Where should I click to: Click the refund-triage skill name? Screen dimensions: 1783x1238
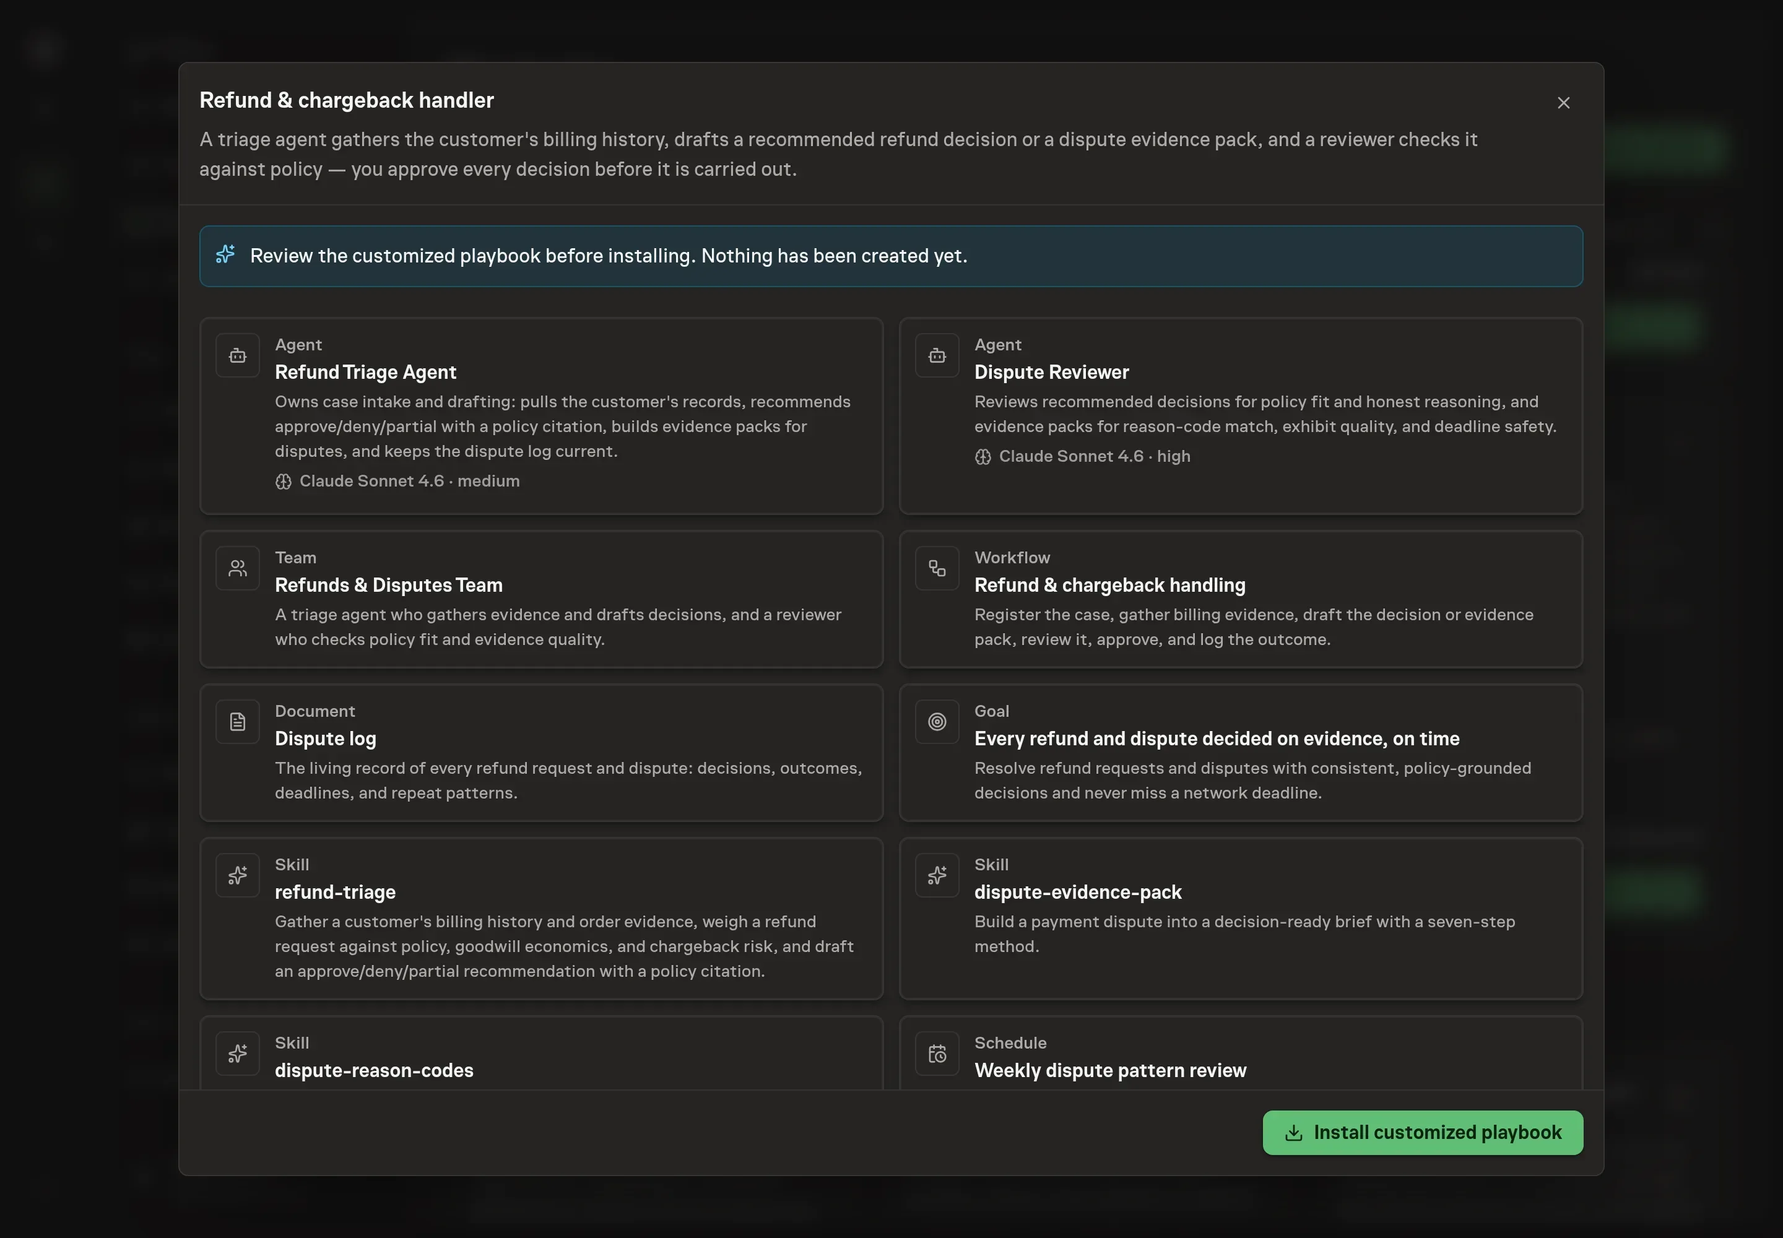tap(335, 892)
